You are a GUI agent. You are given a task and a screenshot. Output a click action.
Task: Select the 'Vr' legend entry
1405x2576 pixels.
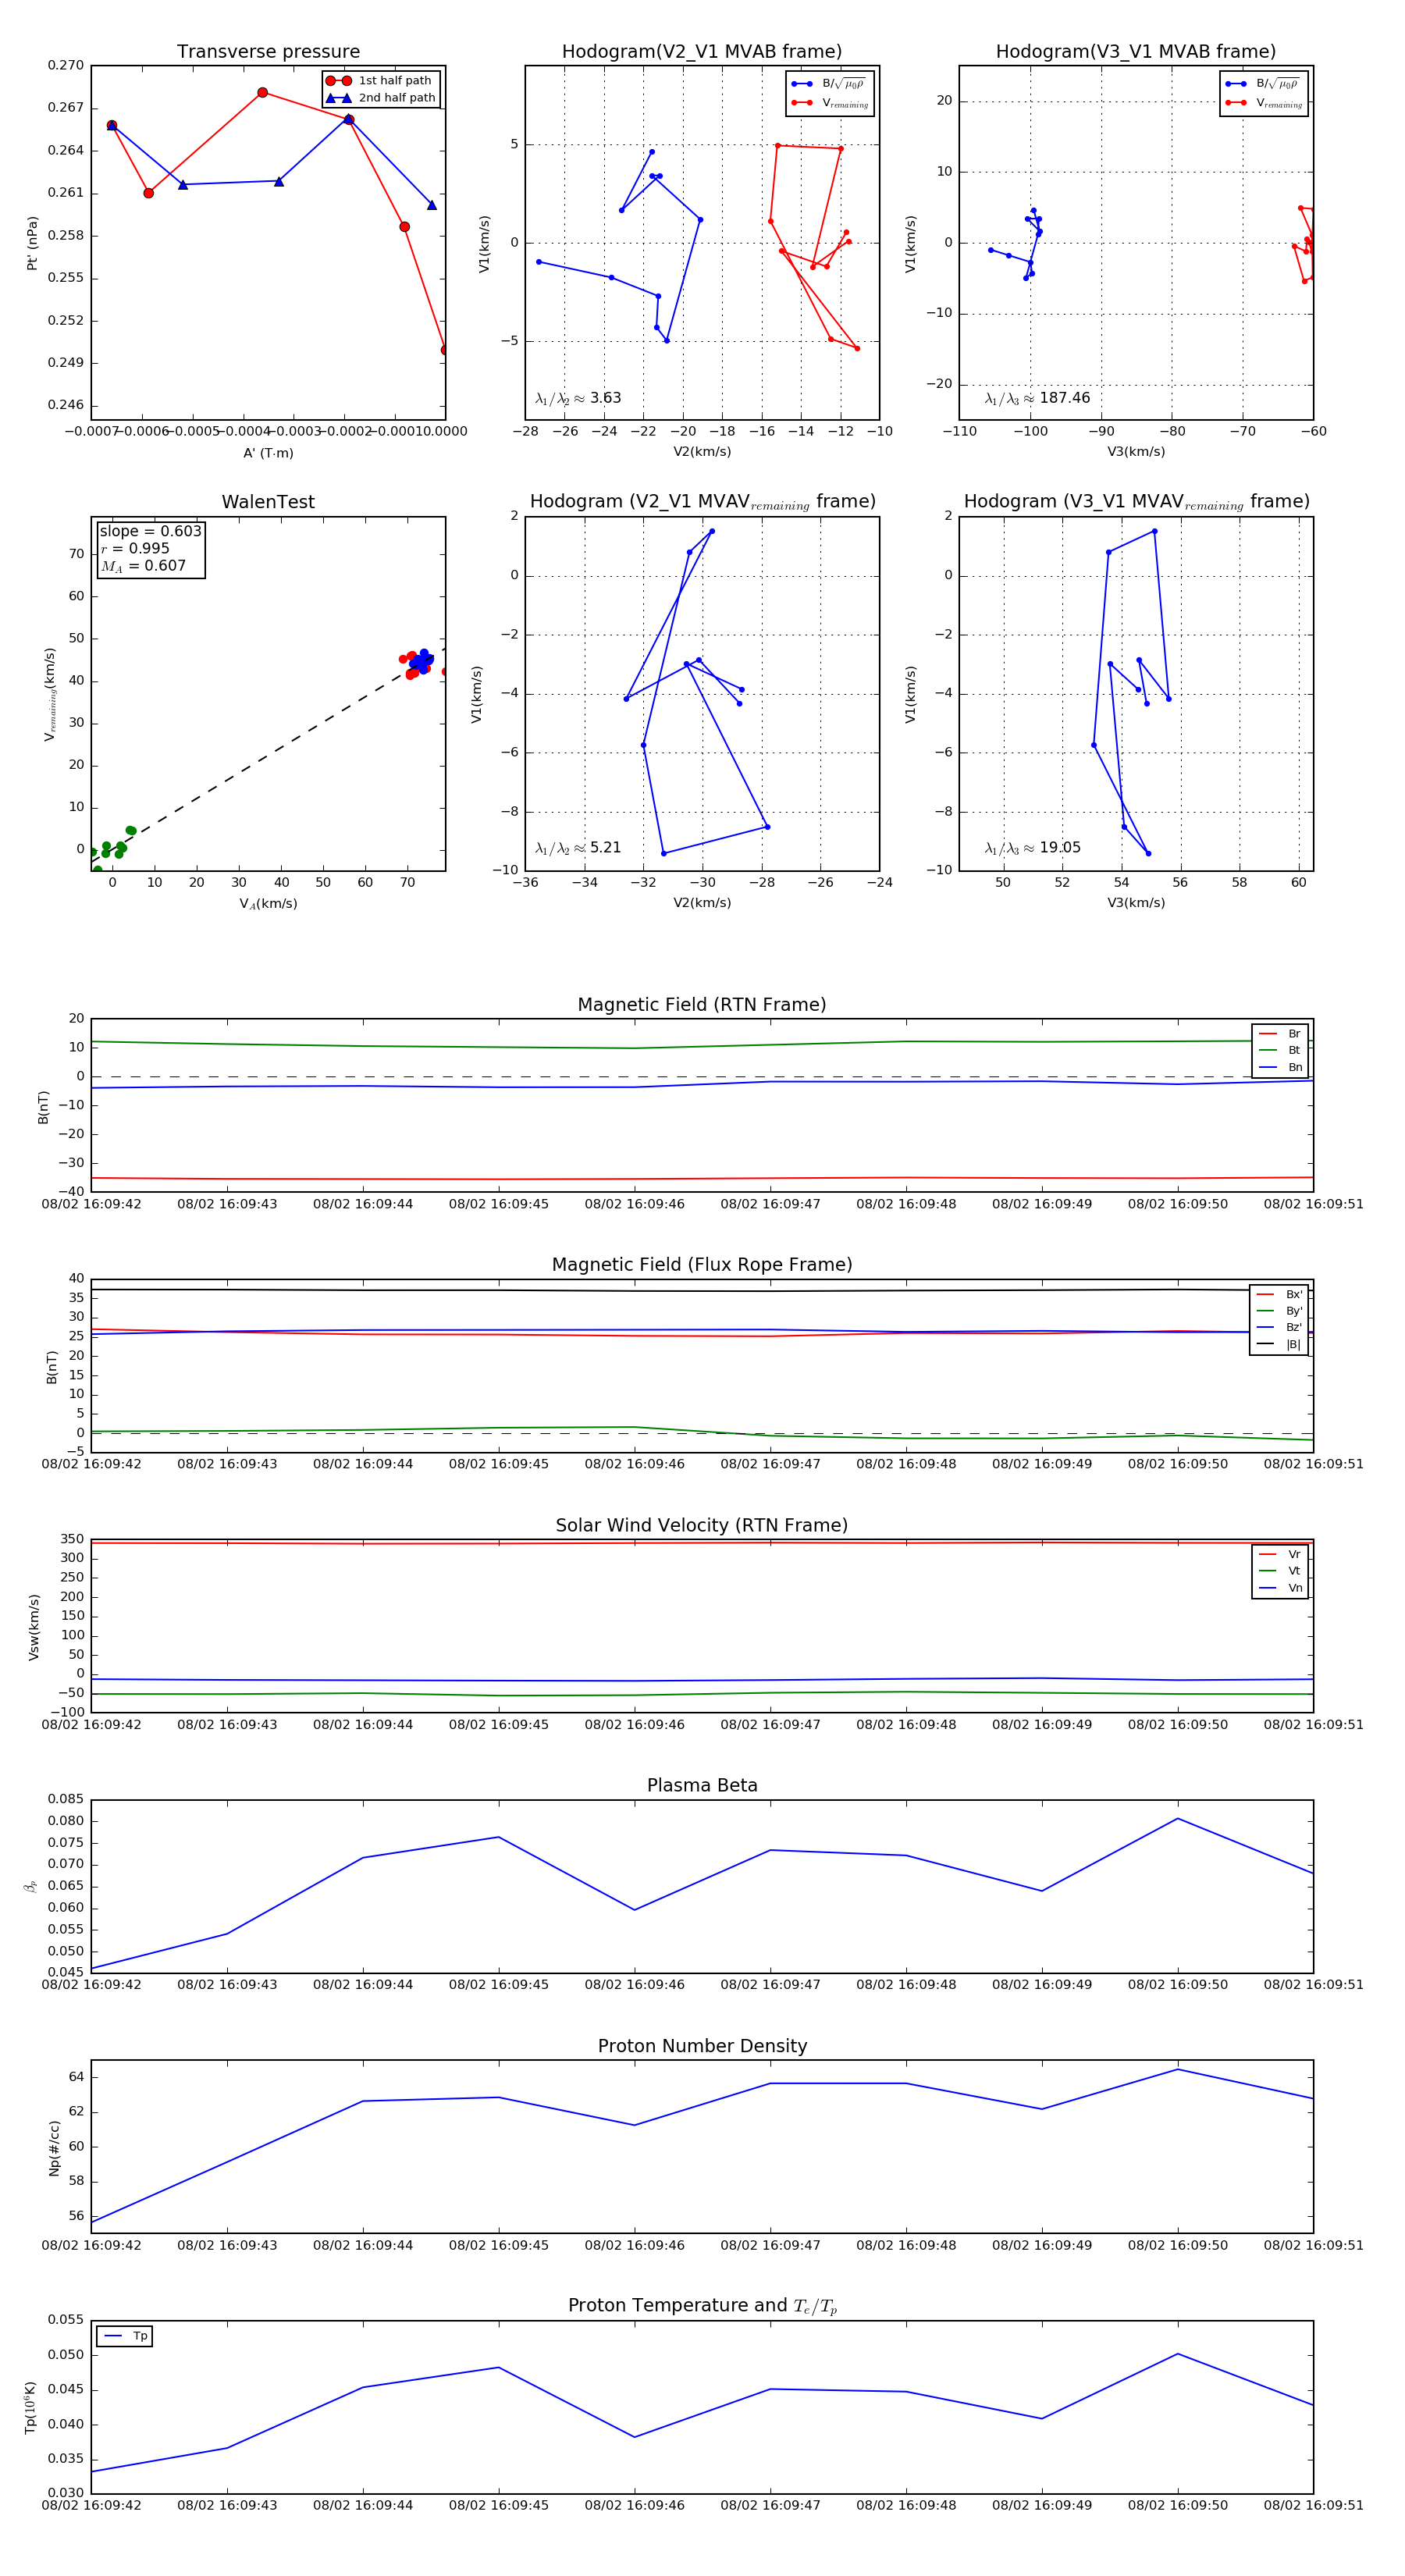1280,1554
